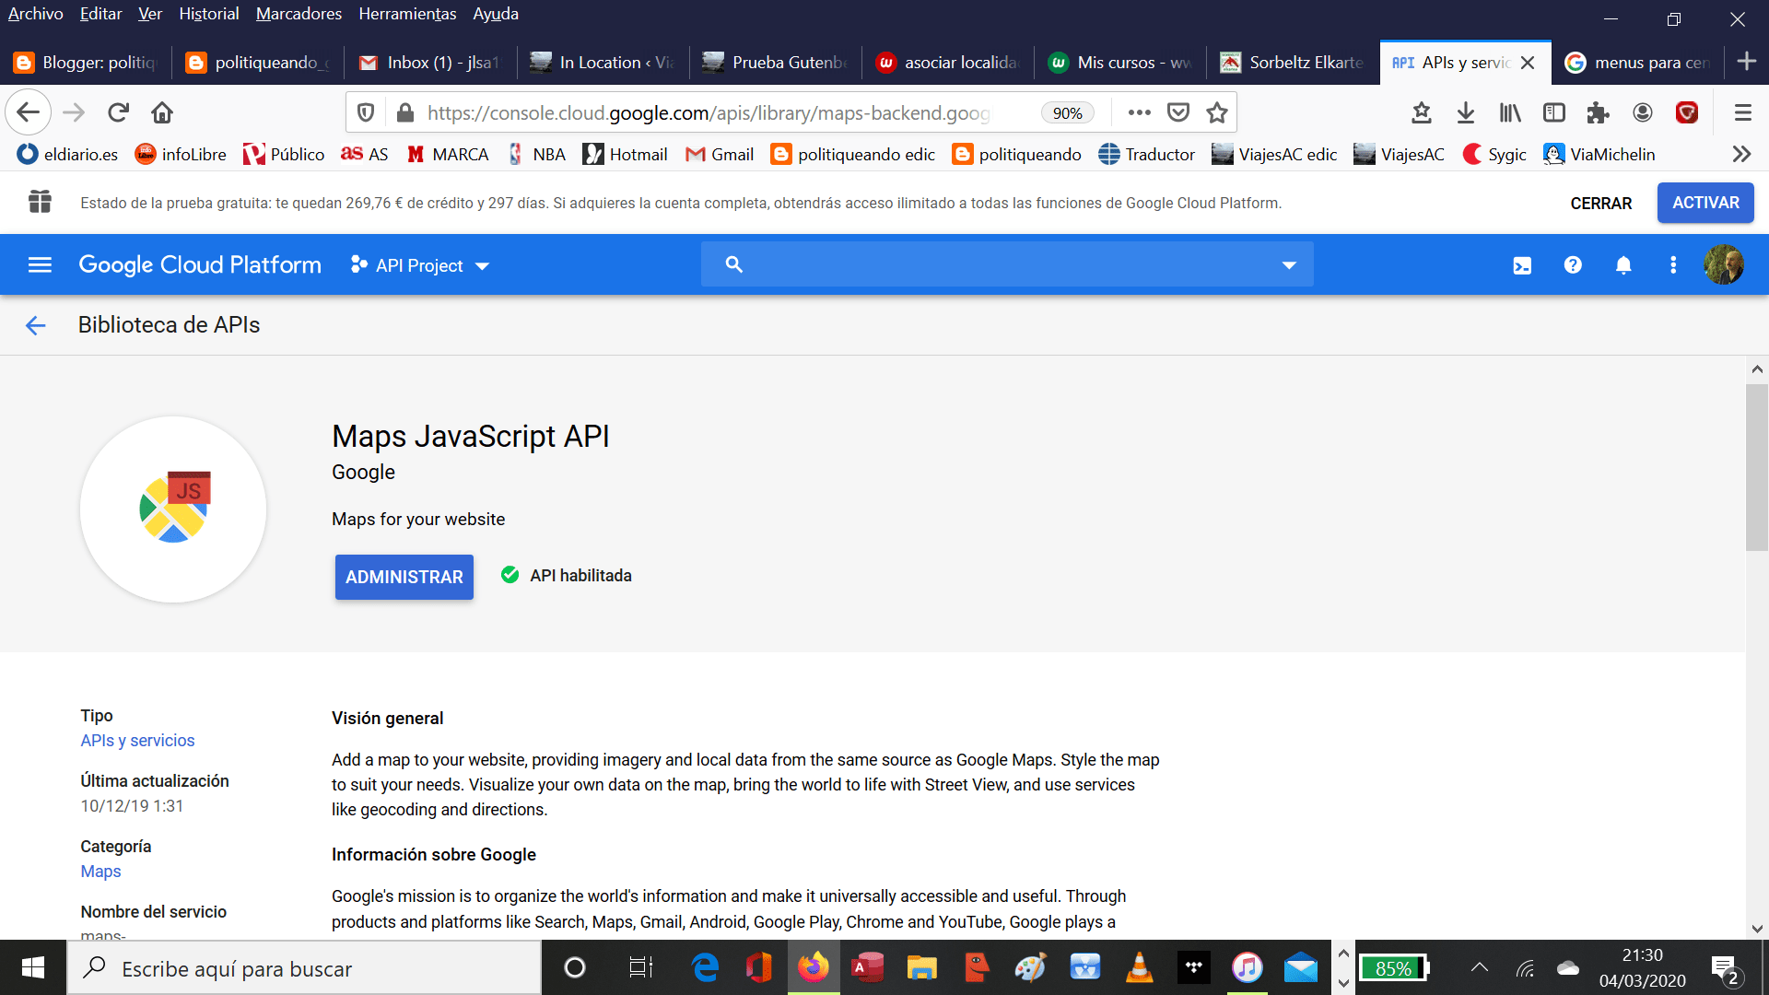
Task: Open the Traductor bookmark
Action: coord(1146,154)
